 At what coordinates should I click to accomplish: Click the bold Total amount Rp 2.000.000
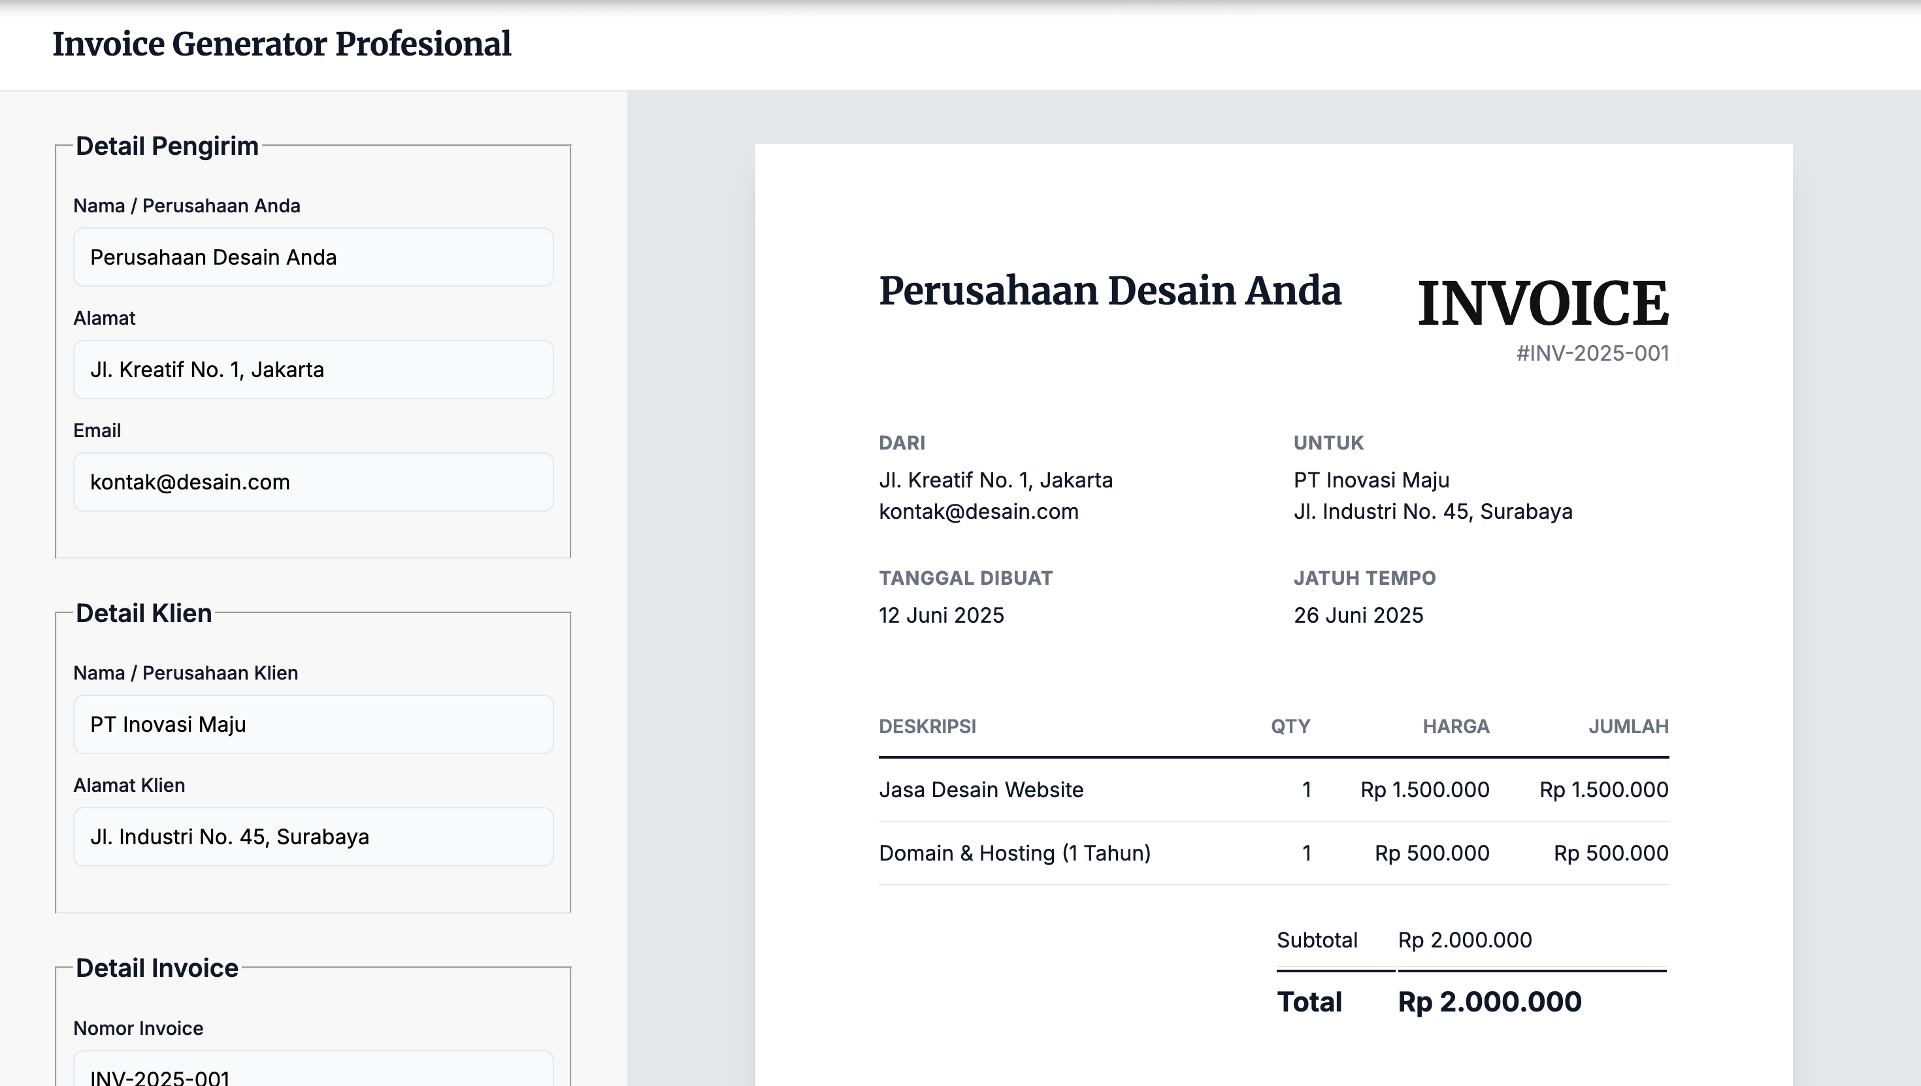(x=1489, y=1002)
